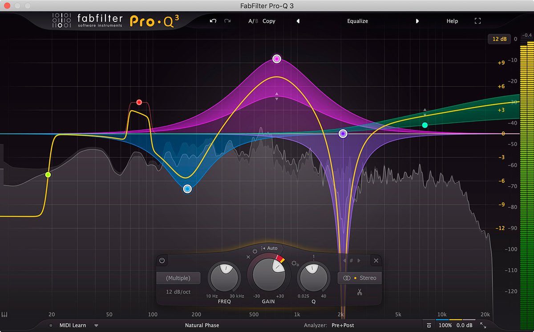Image resolution: width=534 pixels, height=332 pixels.
Task: Click the GAIN knob
Action: pos(268,275)
